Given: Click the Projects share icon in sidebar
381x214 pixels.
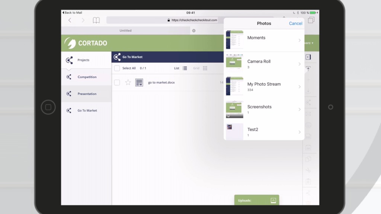Looking at the screenshot, I should tap(69, 60).
